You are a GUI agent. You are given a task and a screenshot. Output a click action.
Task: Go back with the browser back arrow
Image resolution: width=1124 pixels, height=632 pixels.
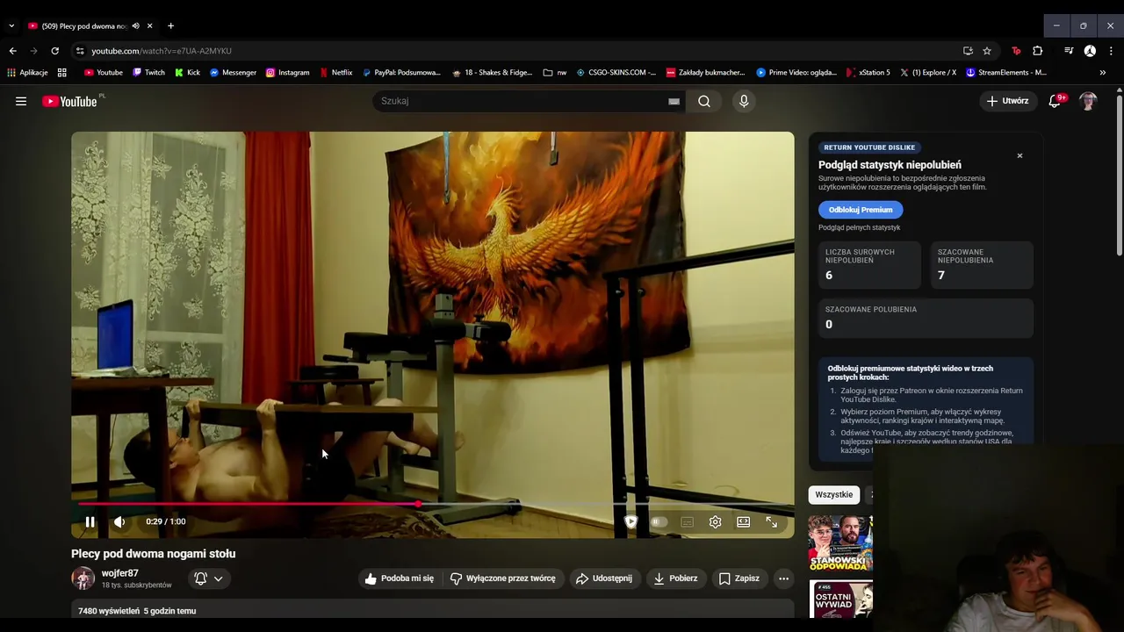[x=12, y=51]
